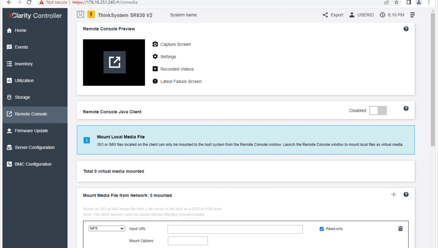Click the Export share icon
The width and height of the screenshot is (438, 248).
(325, 15)
